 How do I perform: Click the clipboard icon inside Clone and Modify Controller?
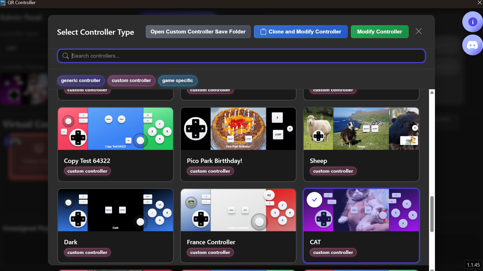(x=263, y=32)
